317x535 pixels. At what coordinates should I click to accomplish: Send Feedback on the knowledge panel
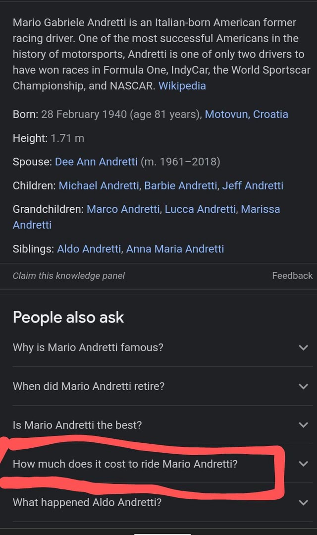click(292, 276)
